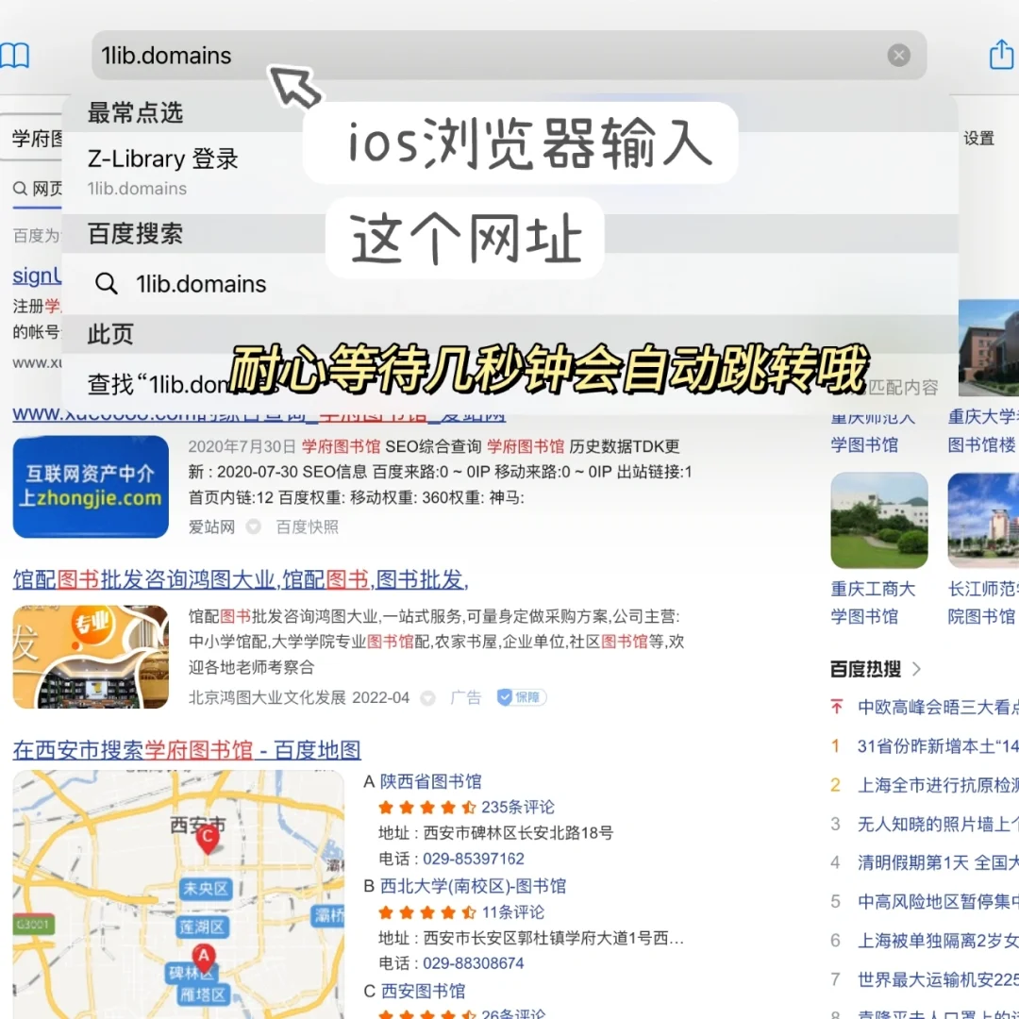Open 馆配图书批发咨询鸿图大业 result title
1019x1019 pixels.
pyautogui.click(x=241, y=579)
